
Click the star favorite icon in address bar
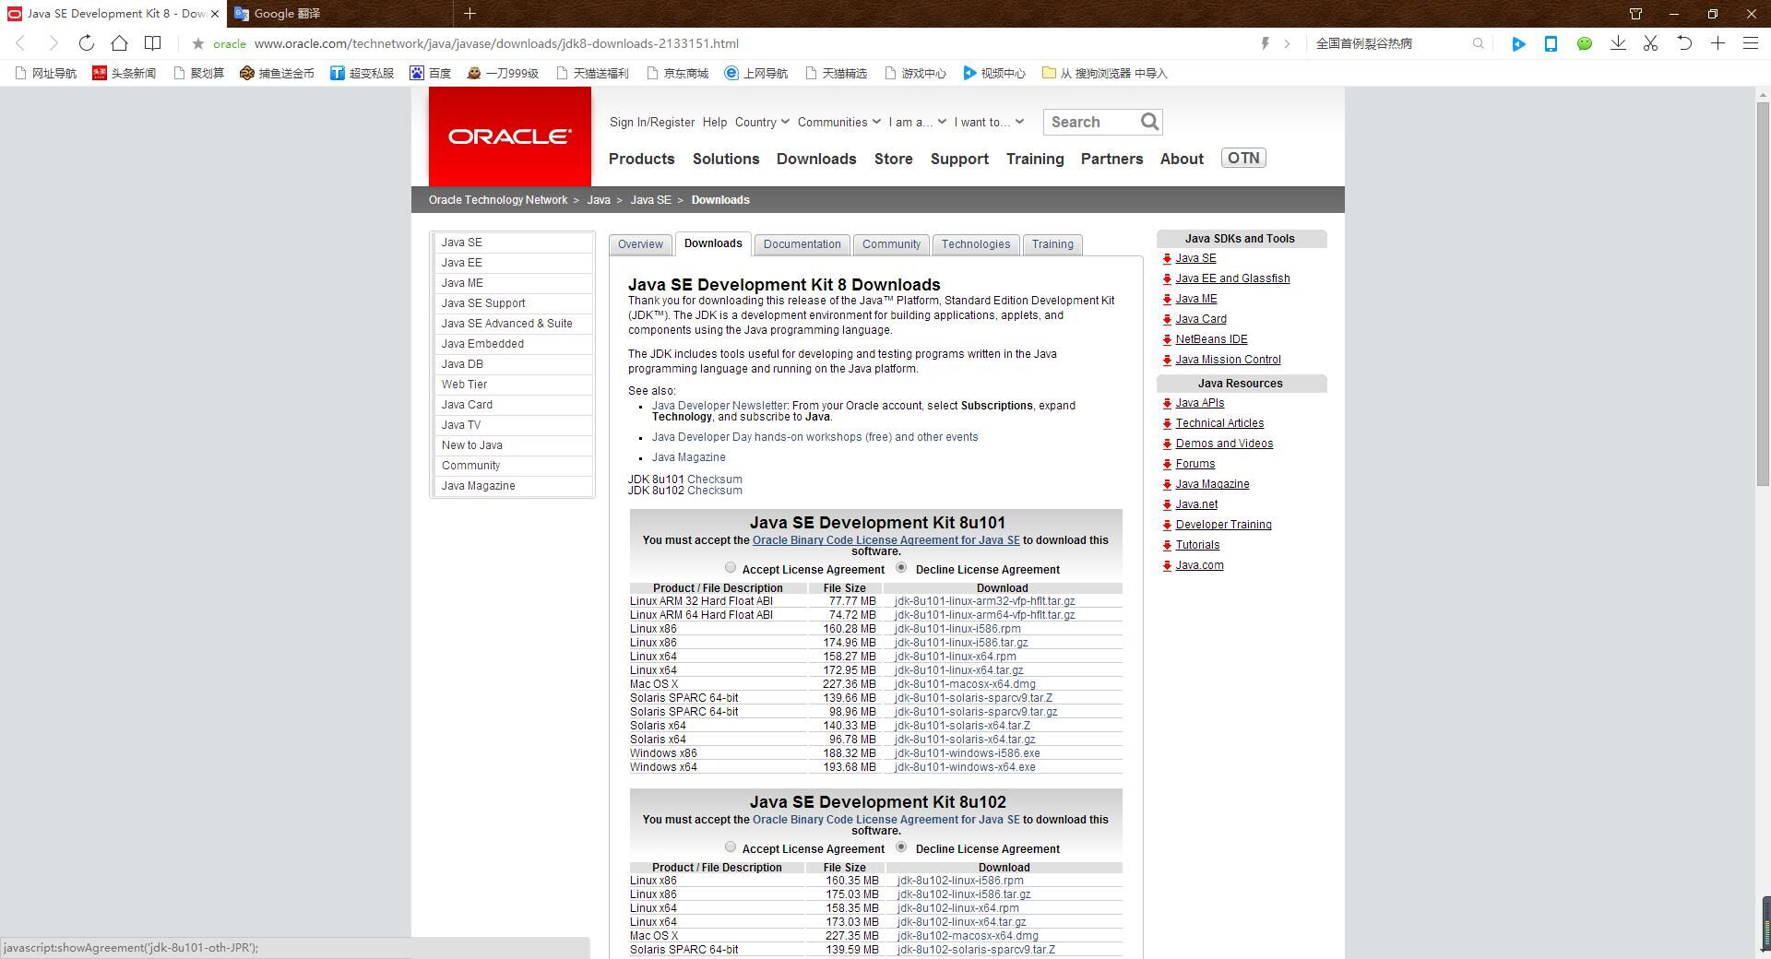point(197,43)
